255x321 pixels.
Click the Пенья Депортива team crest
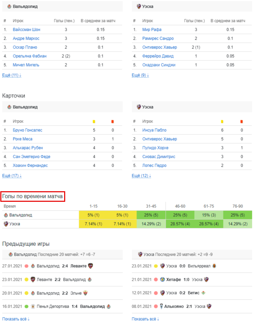click(x=33, y=306)
